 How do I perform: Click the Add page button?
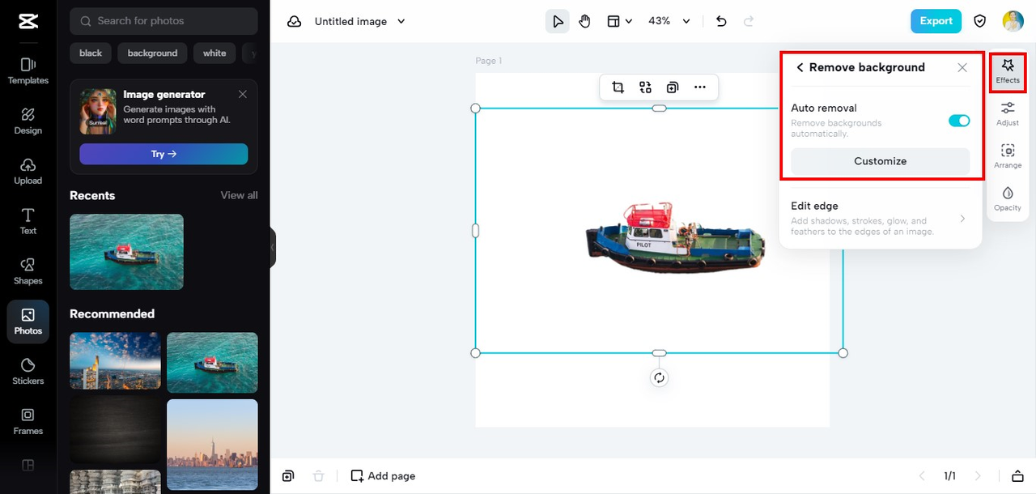pyautogui.click(x=383, y=476)
